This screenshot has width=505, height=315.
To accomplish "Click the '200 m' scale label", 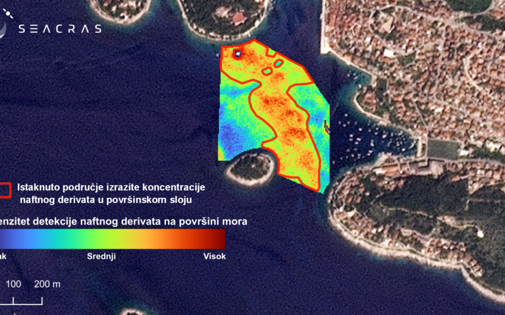I will coord(47,284).
